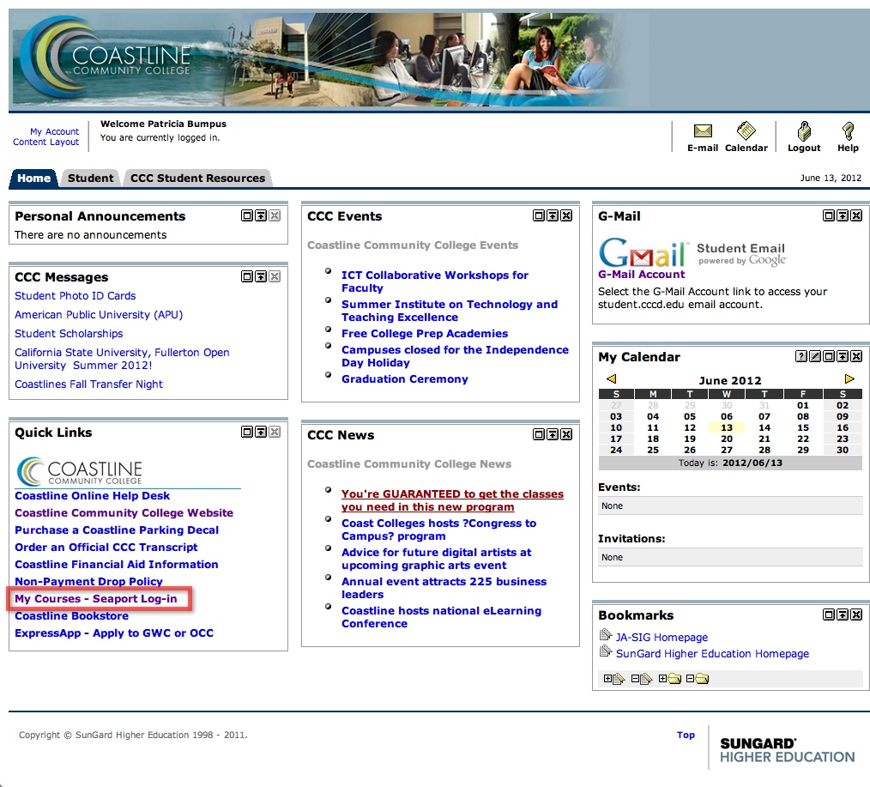870x787 pixels.
Task: Switch to the CCC Student Resources tab
Action: pyautogui.click(x=197, y=179)
